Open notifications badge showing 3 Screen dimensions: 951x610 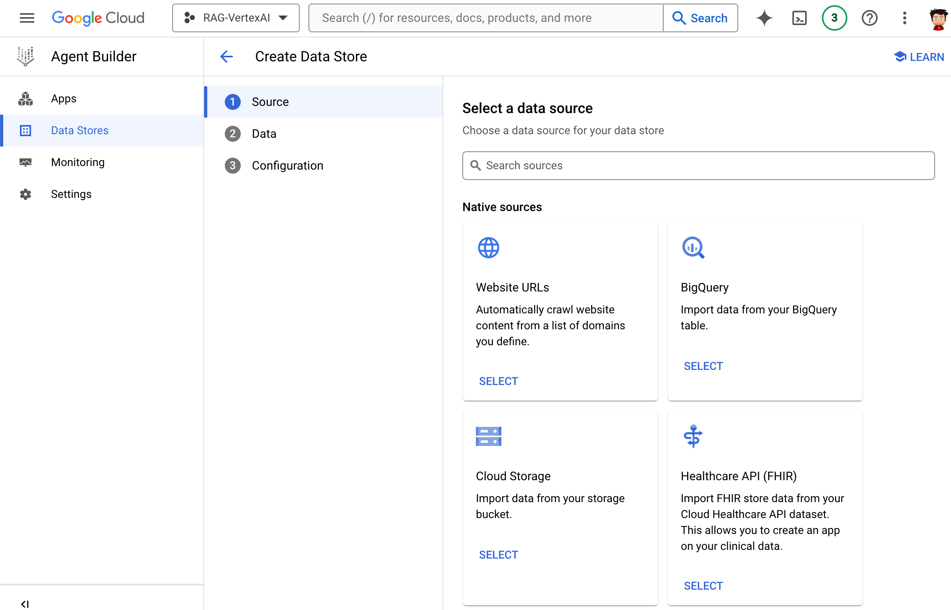(834, 18)
